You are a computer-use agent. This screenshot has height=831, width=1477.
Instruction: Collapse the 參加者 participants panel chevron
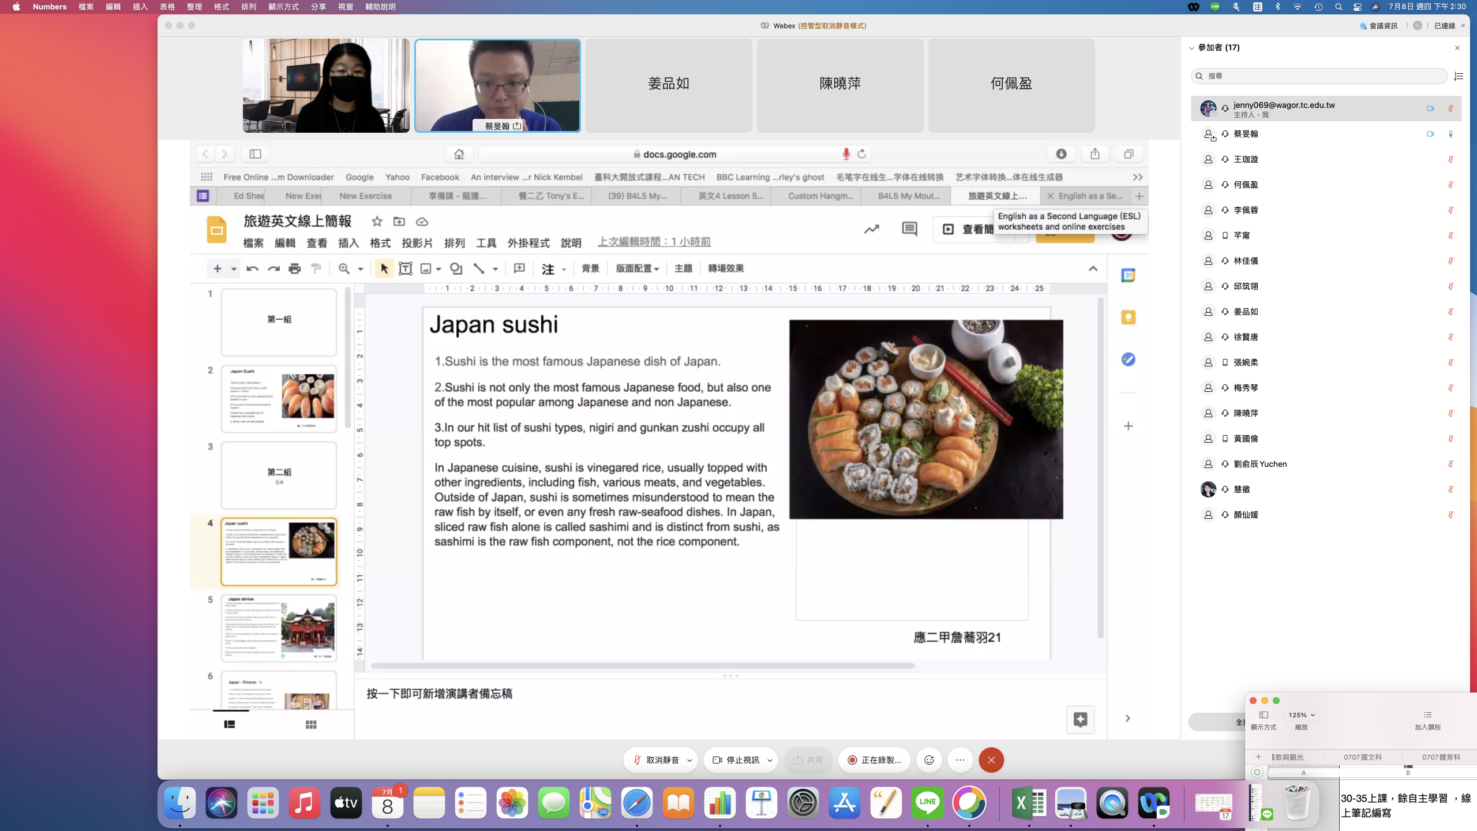1191,48
